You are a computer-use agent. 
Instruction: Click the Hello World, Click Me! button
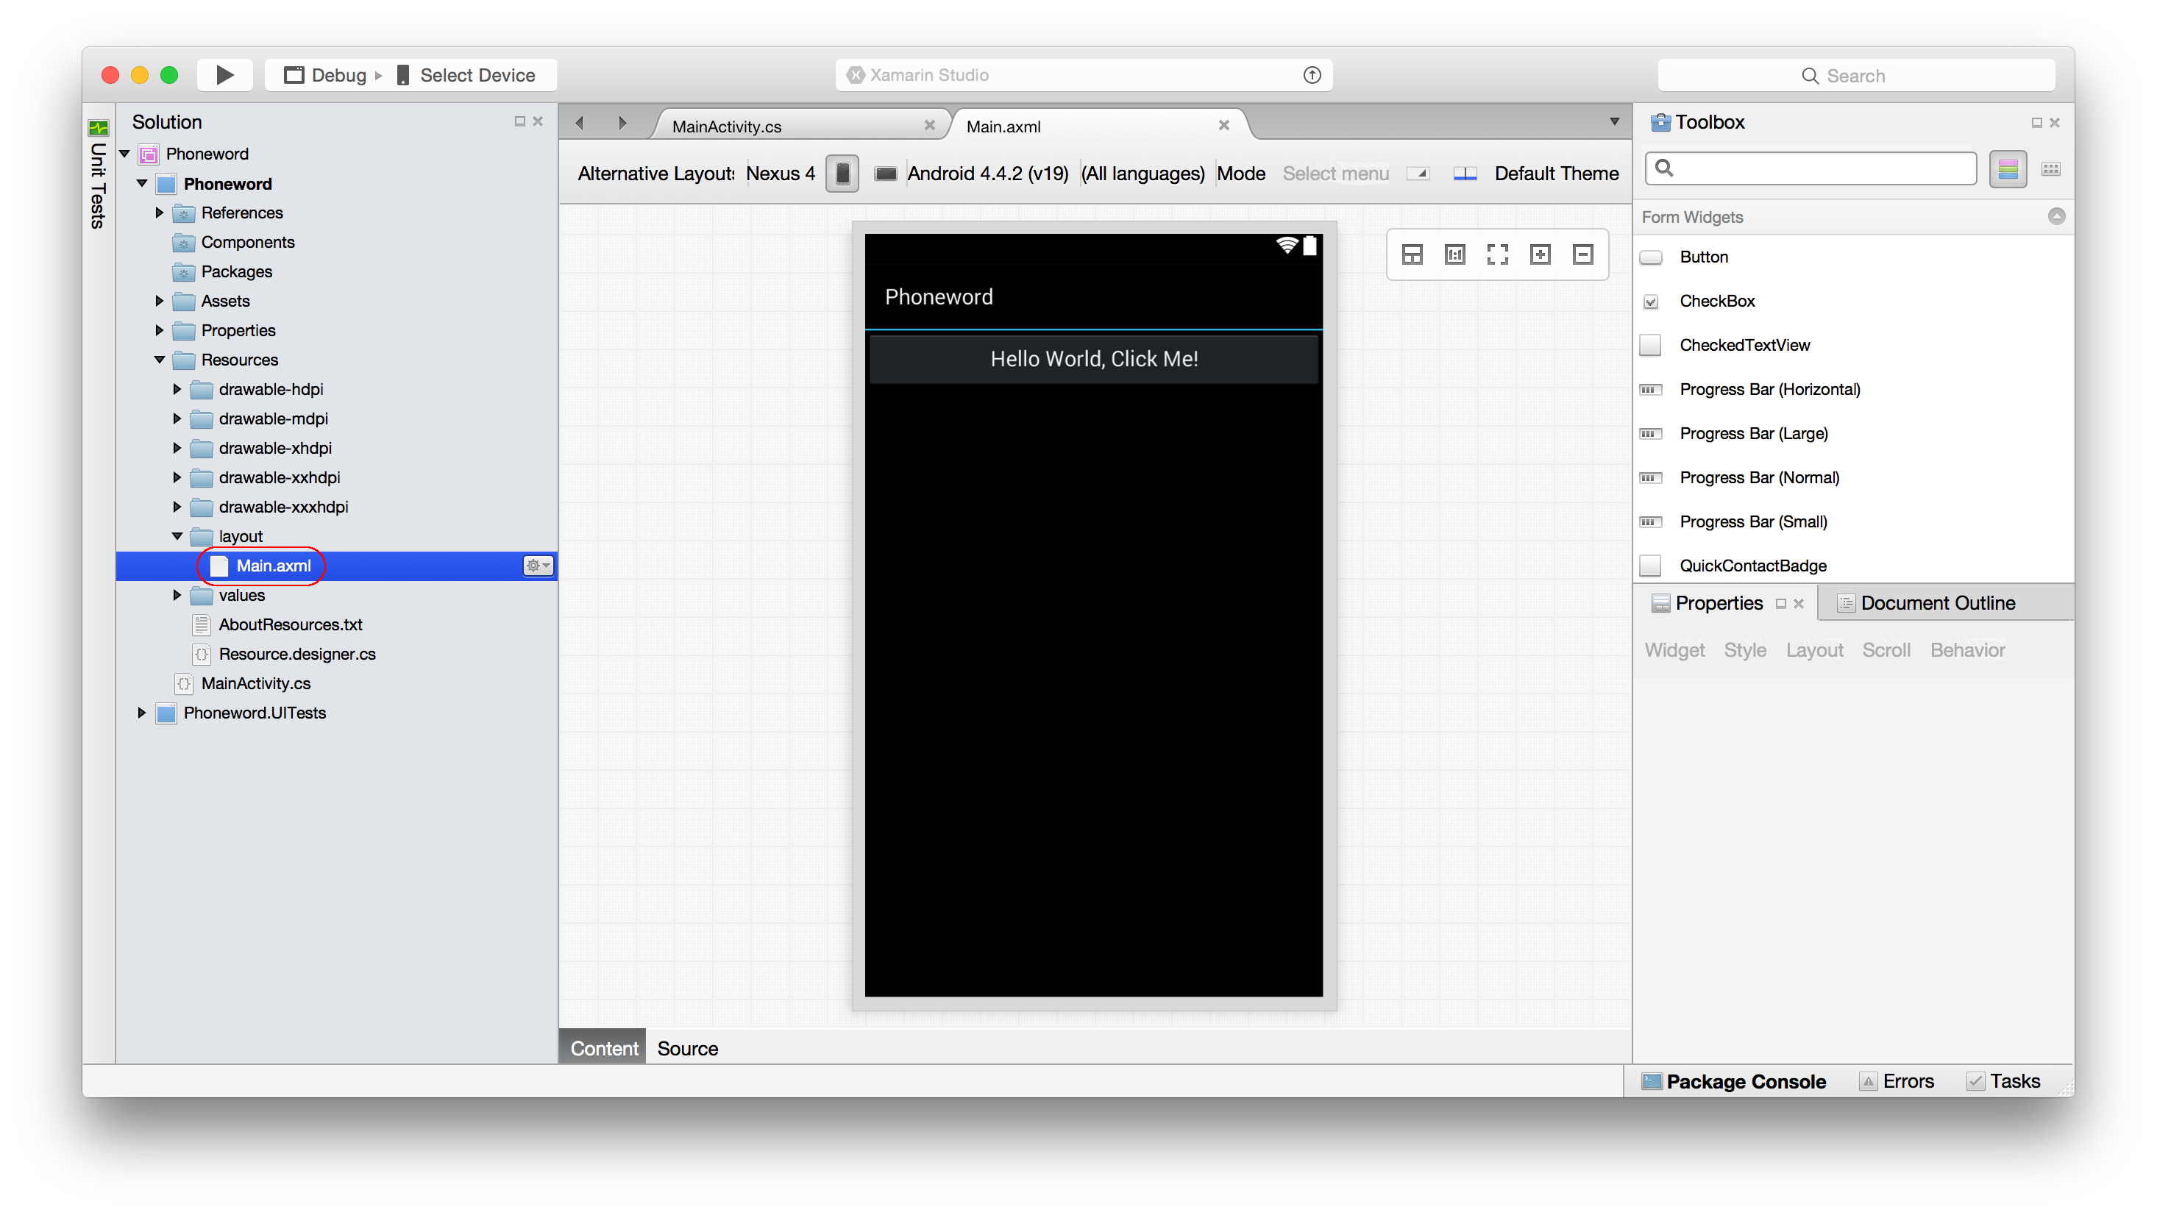tap(1093, 359)
